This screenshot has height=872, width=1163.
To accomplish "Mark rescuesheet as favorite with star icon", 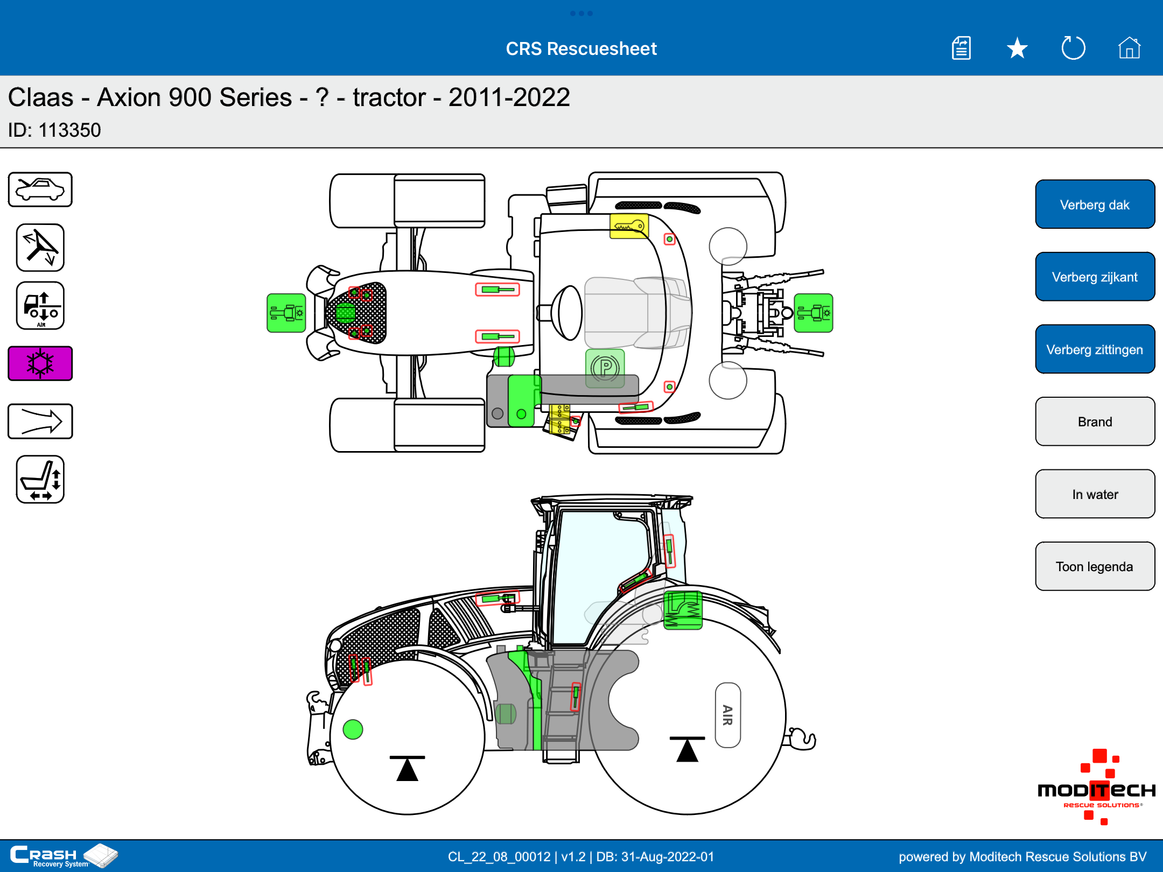I will pyautogui.click(x=1017, y=48).
